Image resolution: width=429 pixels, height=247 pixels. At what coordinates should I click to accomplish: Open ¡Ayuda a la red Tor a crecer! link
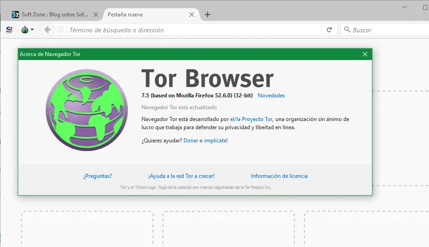[181, 176]
